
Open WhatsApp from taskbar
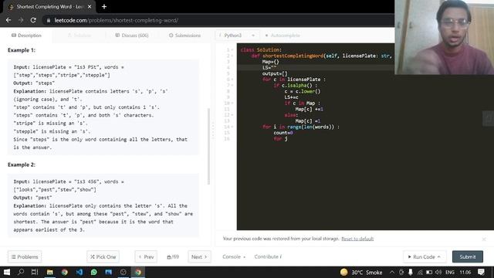(x=94, y=272)
